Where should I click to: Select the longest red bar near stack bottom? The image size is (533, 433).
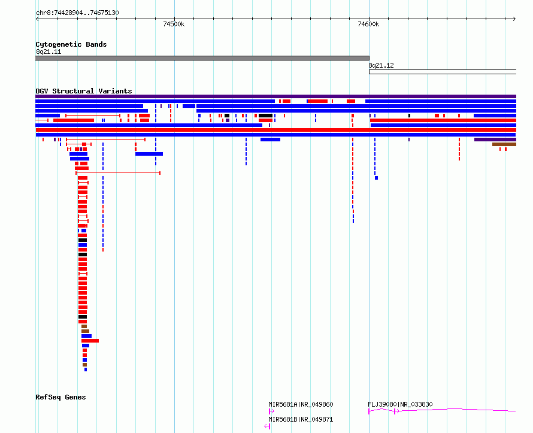[90, 341]
